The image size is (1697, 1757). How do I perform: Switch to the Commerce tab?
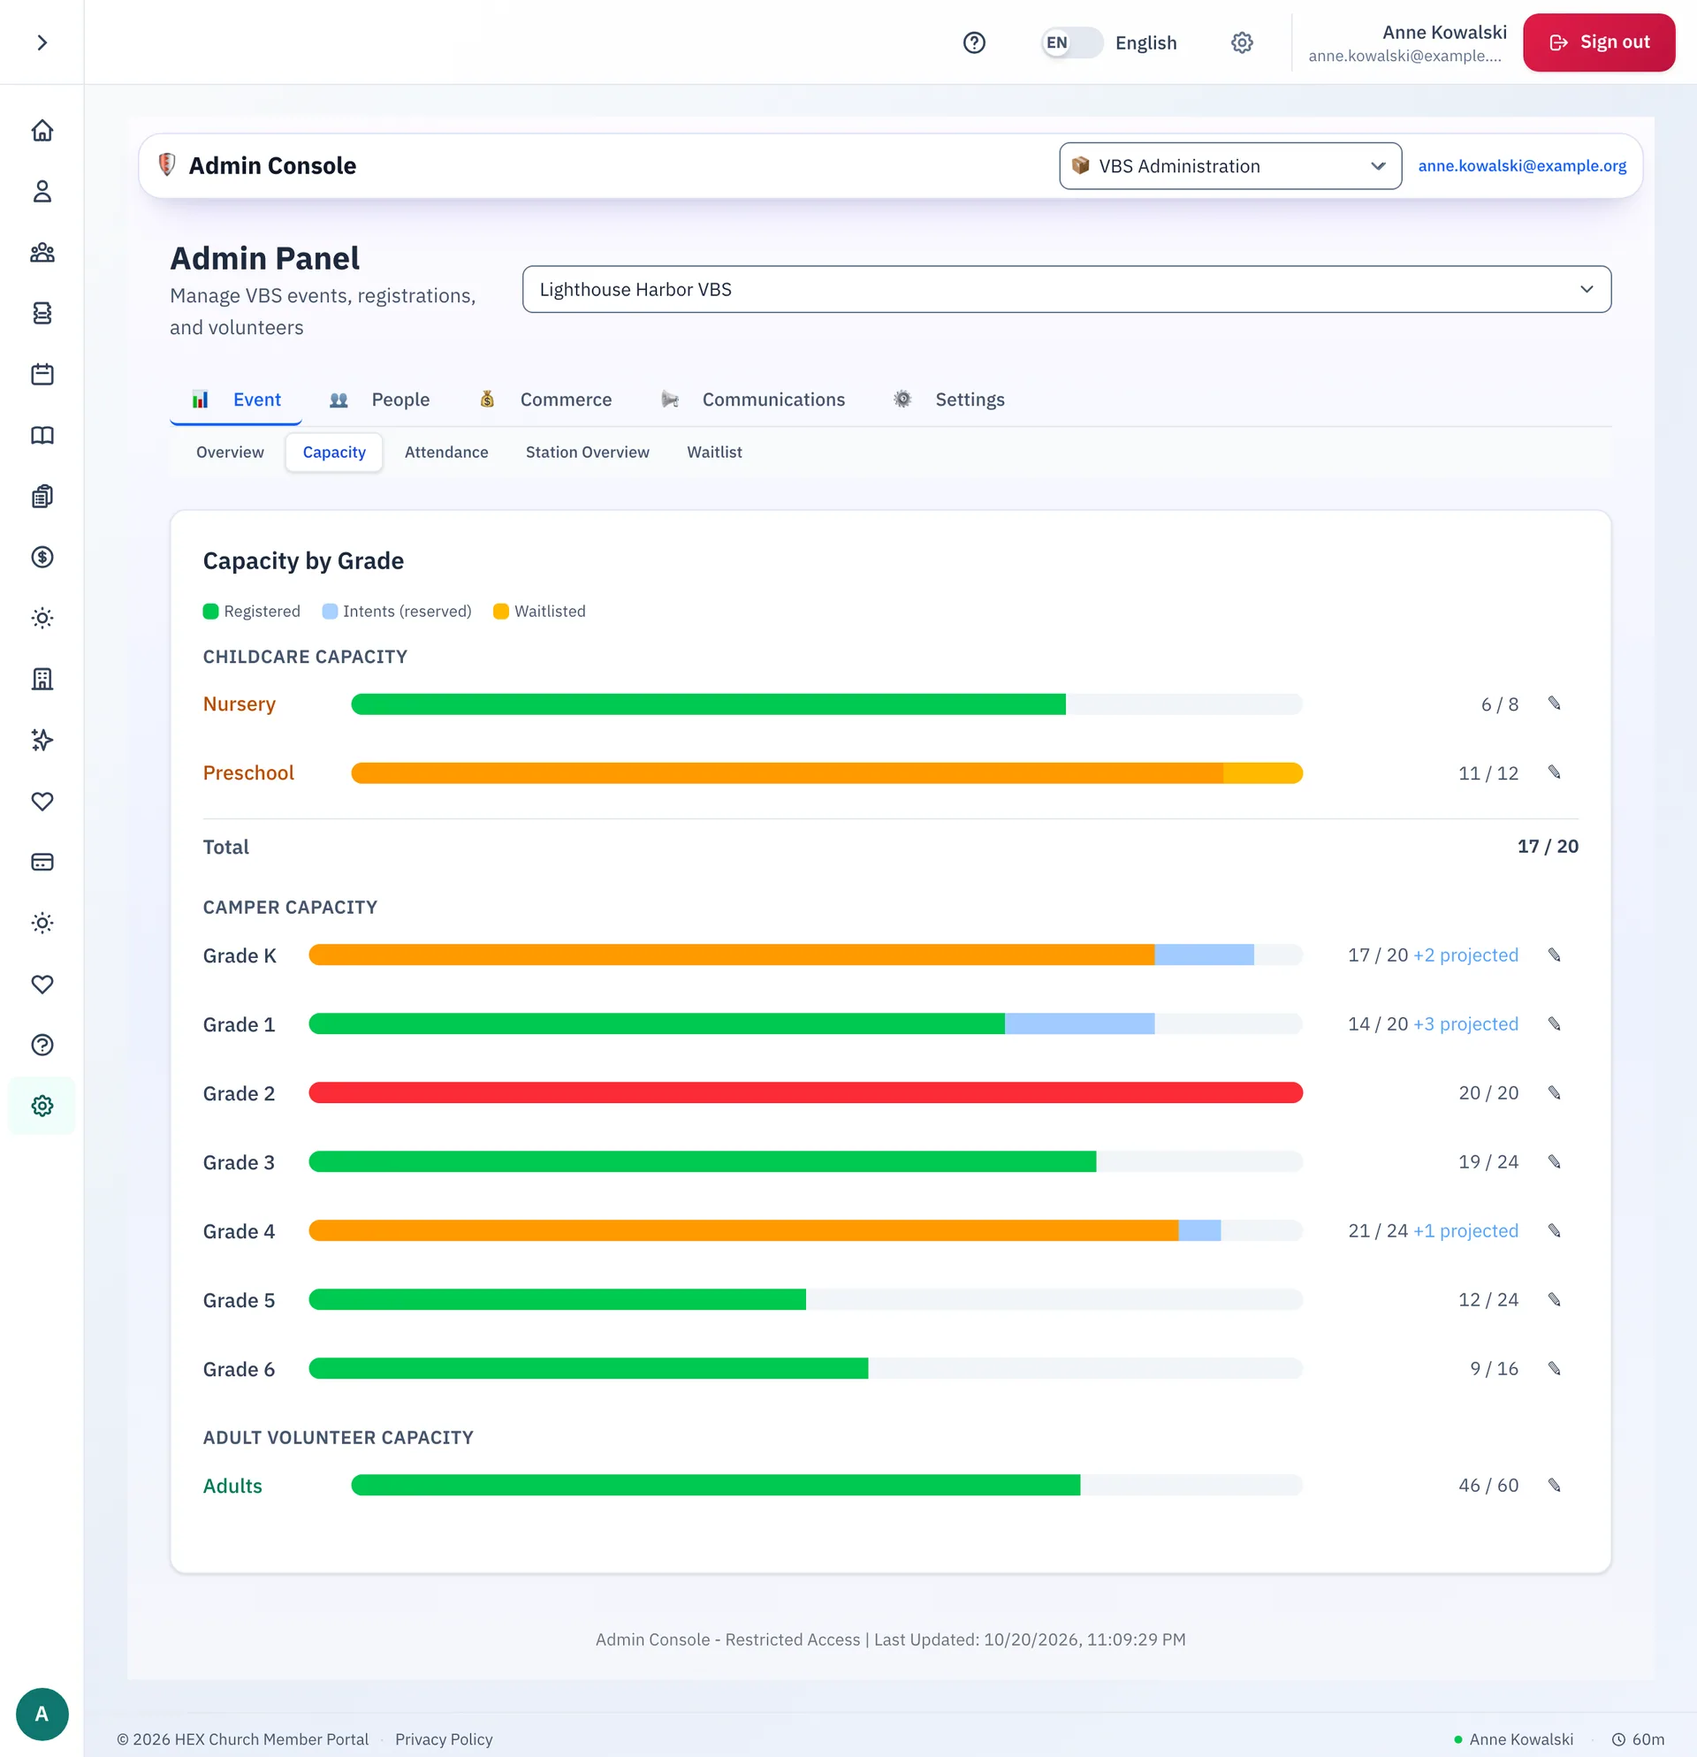(546, 399)
